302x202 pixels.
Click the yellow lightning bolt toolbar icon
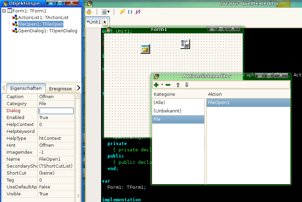(x=122, y=12)
